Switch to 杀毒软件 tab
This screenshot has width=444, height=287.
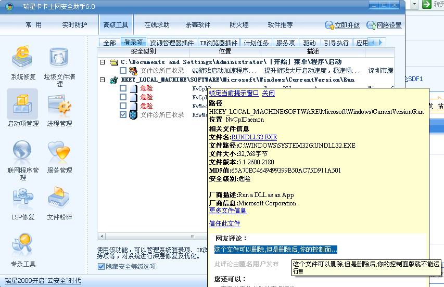(198, 25)
